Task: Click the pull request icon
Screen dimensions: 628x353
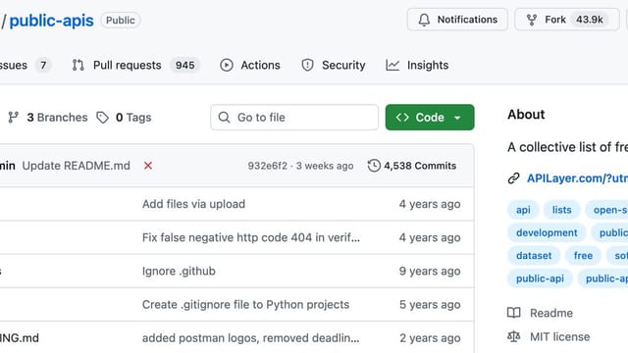Action: coord(78,65)
